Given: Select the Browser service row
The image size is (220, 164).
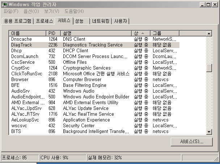Looking at the screenshot, I should pos(95,79).
